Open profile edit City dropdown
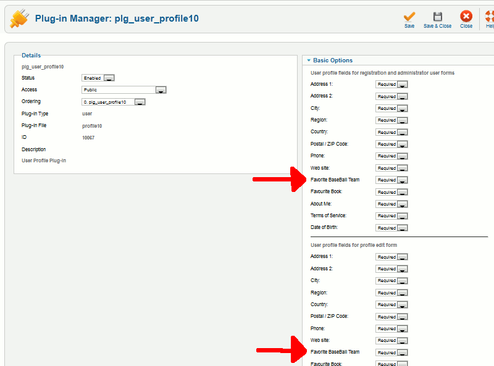This screenshot has width=494, height=366. point(391,281)
